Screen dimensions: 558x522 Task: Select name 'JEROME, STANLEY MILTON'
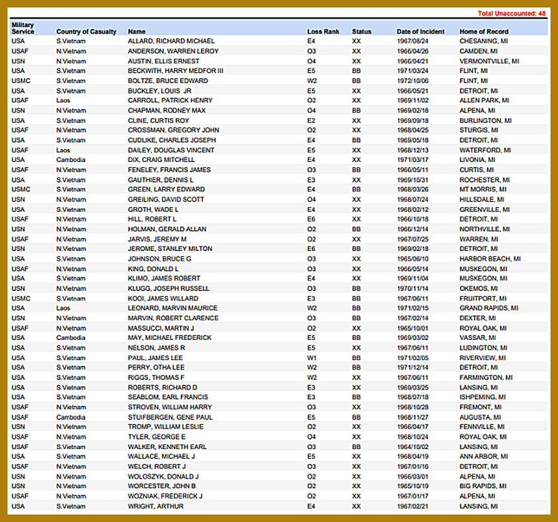point(170,249)
